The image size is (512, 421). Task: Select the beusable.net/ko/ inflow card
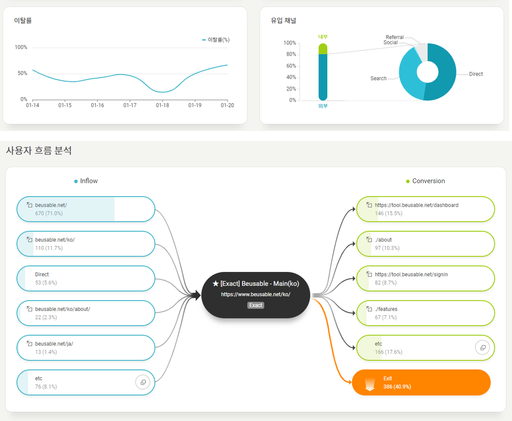pos(86,244)
